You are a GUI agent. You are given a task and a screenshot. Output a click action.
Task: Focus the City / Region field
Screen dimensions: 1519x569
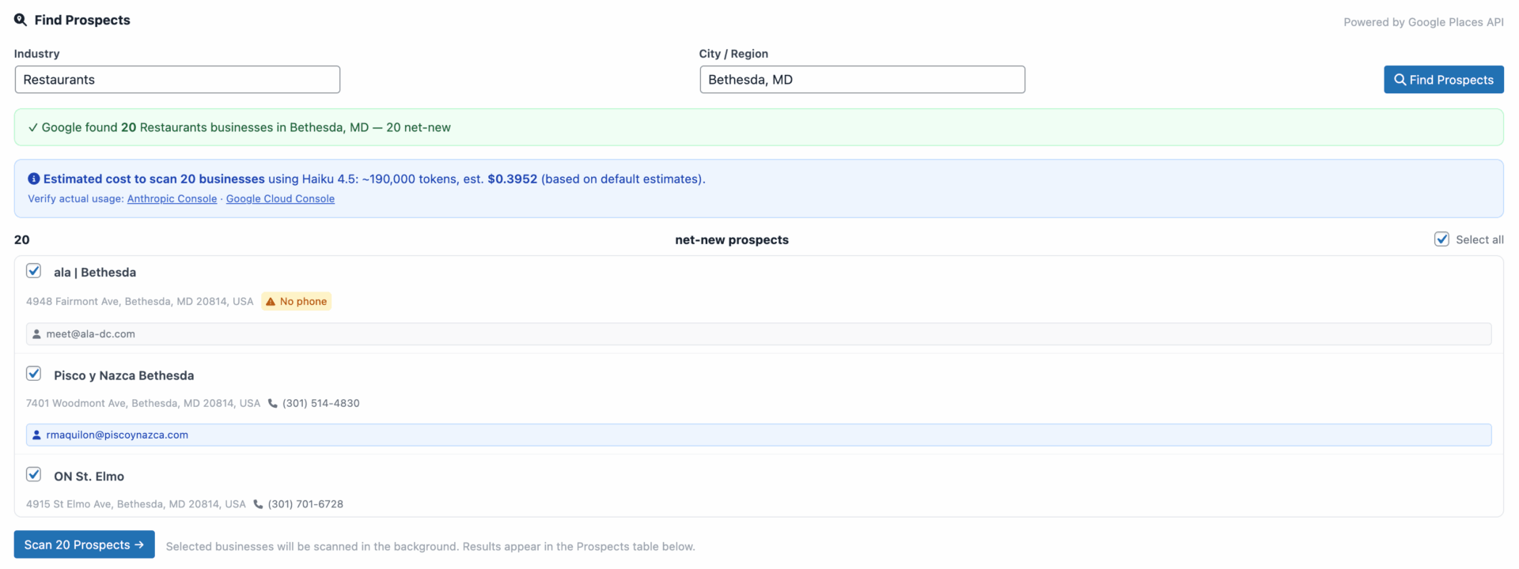tap(862, 80)
